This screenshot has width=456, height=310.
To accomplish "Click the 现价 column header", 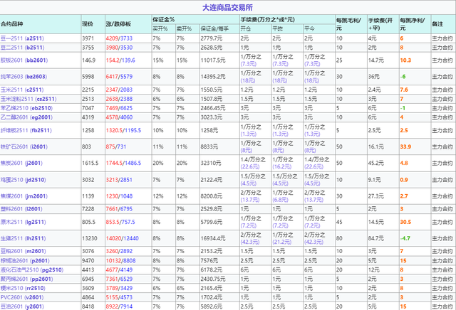I will [88, 24].
